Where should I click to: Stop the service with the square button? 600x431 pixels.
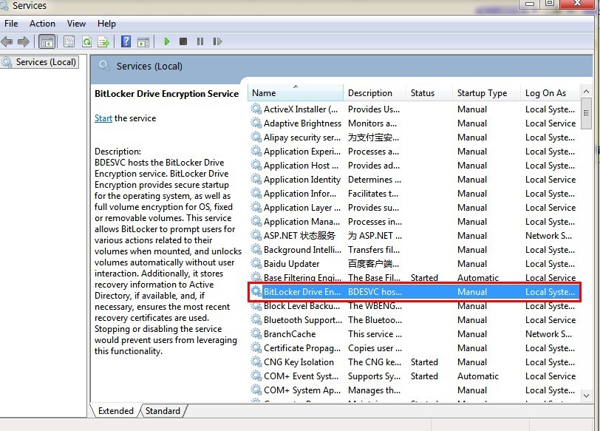(183, 41)
